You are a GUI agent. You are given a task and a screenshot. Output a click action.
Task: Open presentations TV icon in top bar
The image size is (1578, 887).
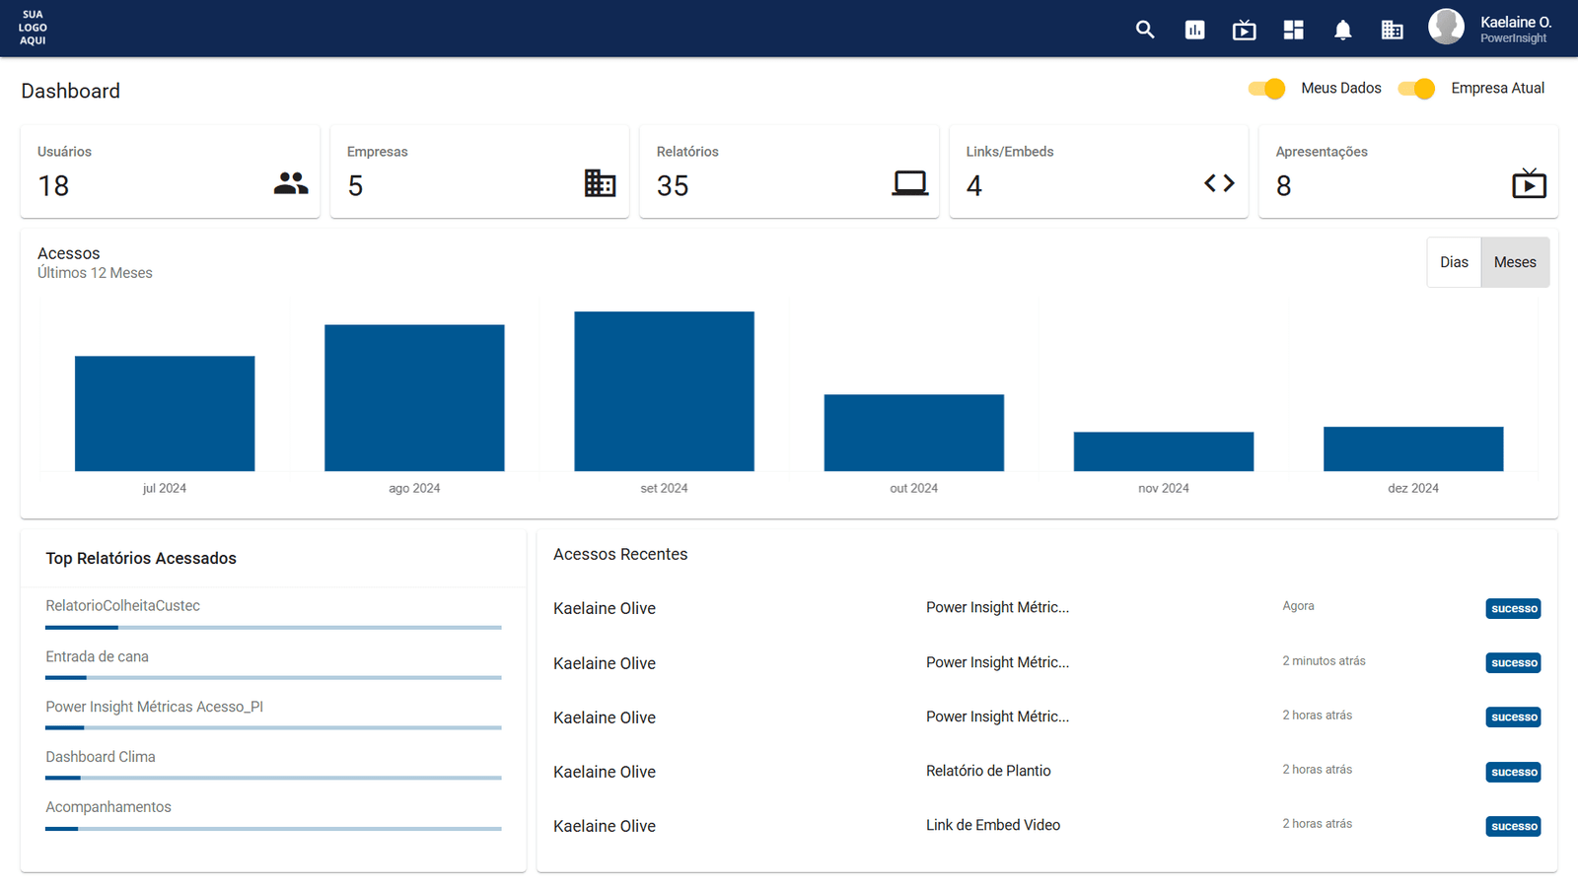(1244, 30)
